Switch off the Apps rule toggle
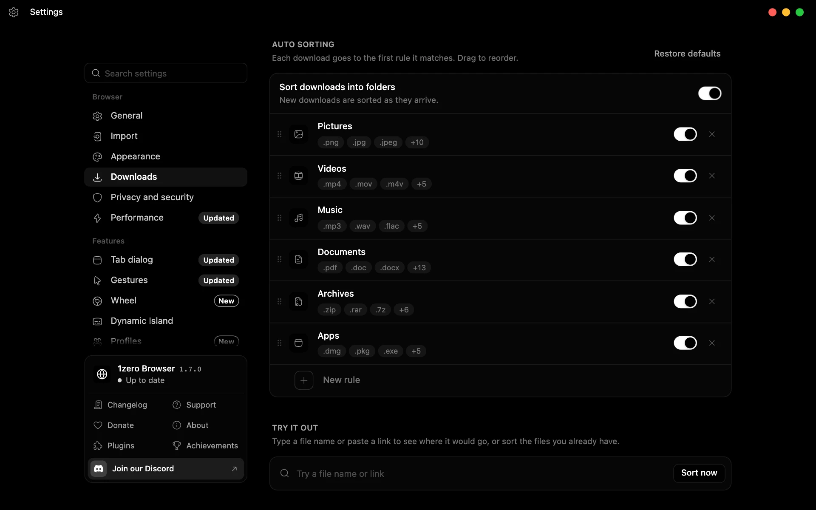This screenshot has width=816, height=510. click(x=685, y=343)
